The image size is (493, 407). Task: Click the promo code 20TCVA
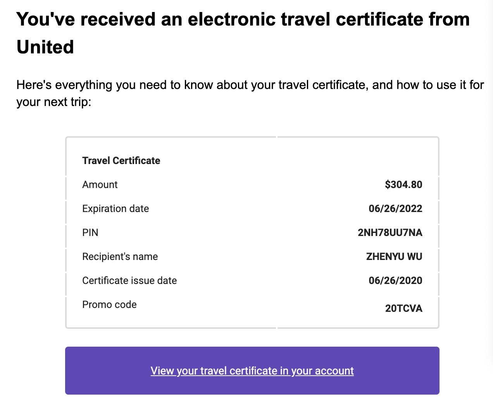click(403, 308)
